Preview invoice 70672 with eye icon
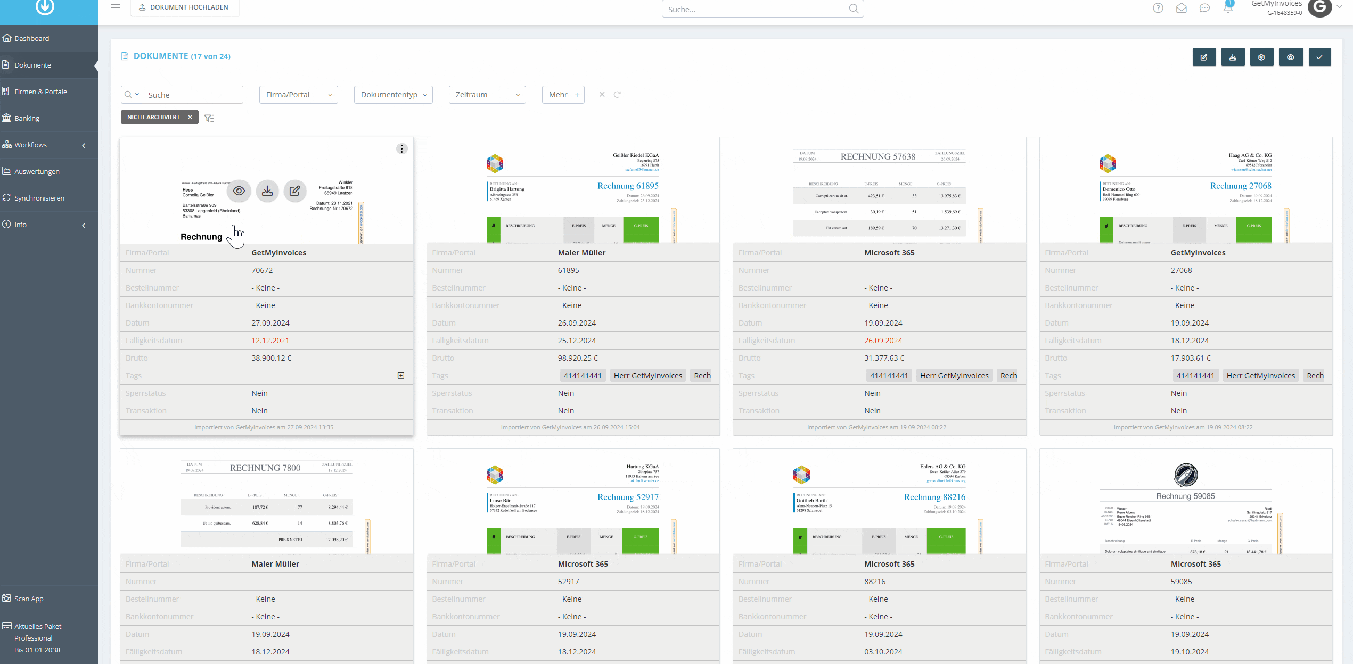 coord(239,191)
